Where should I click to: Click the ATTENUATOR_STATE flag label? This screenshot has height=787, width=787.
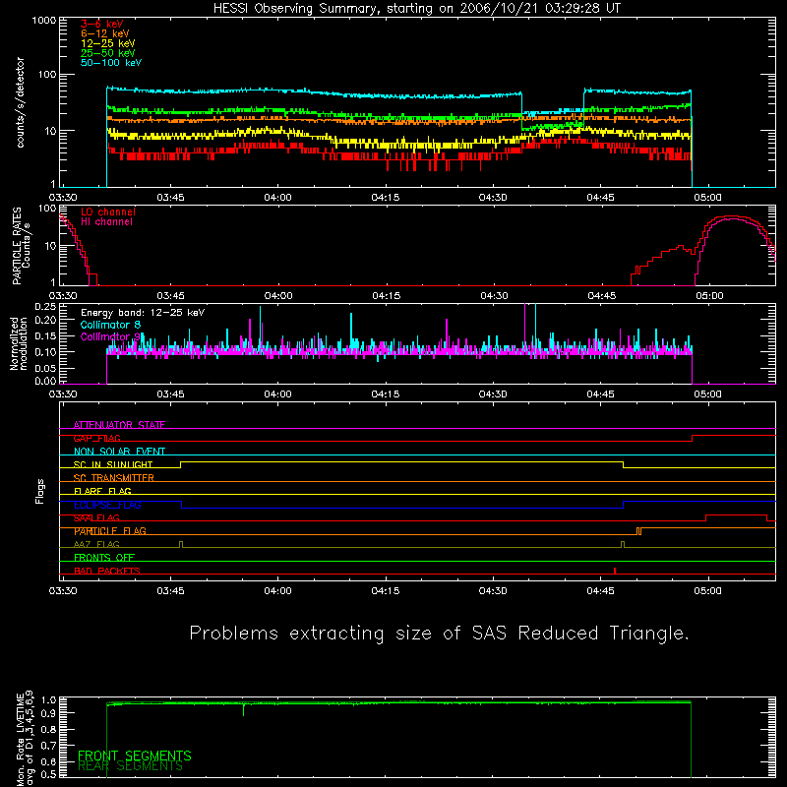[x=119, y=425]
